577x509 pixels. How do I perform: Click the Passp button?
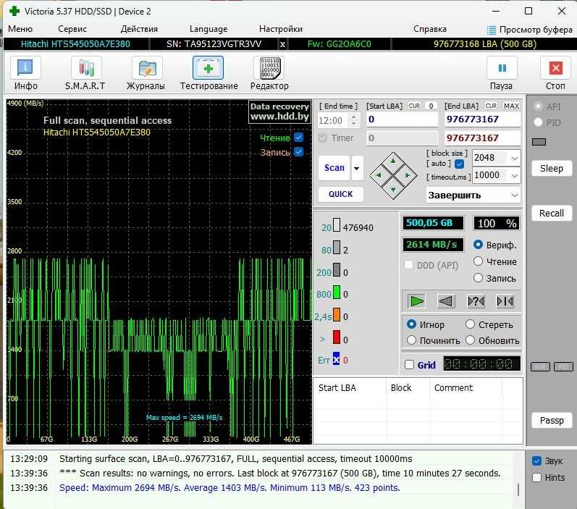pos(551,420)
